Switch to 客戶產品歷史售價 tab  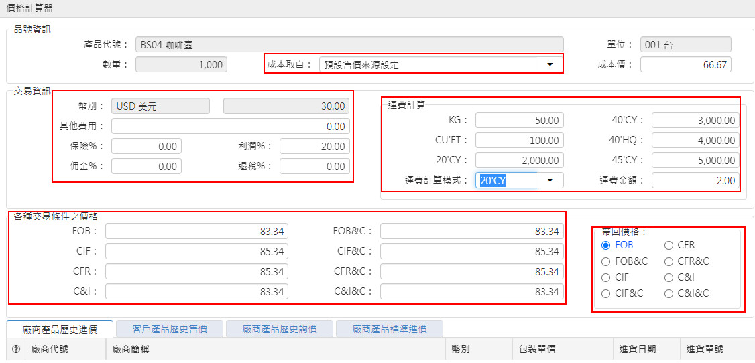point(169,329)
